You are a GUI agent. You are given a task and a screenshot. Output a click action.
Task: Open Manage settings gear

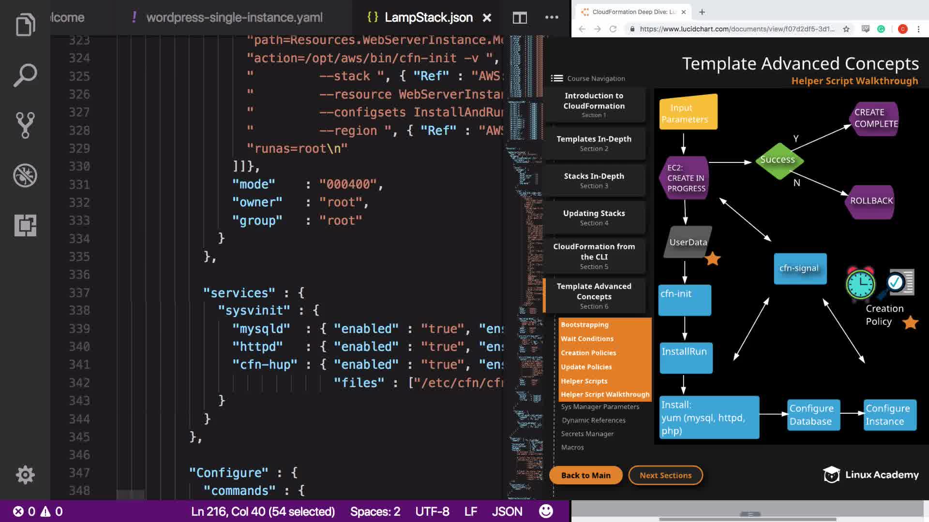click(x=25, y=475)
